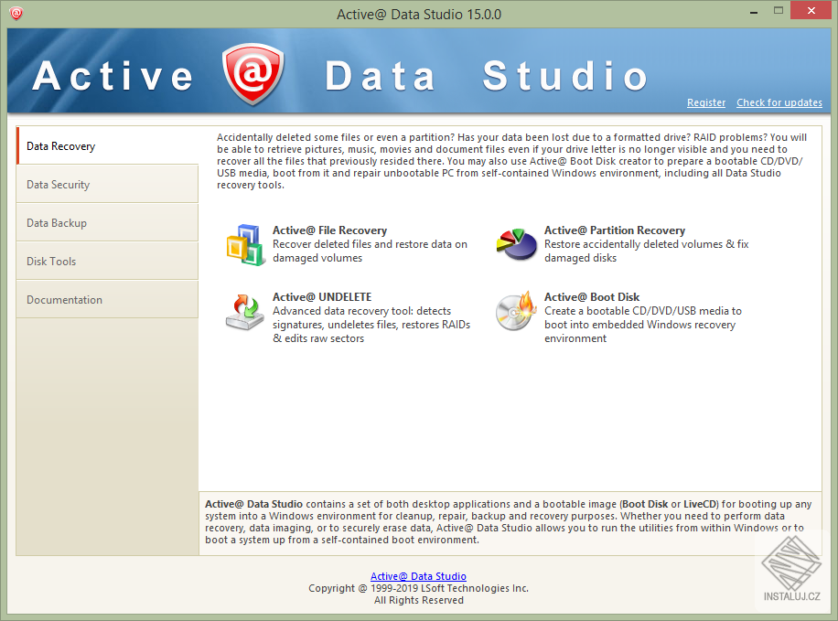Open the Active@ Data Studio footer link
The height and width of the screenshot is (621, 838).
(x=418, y=576)
